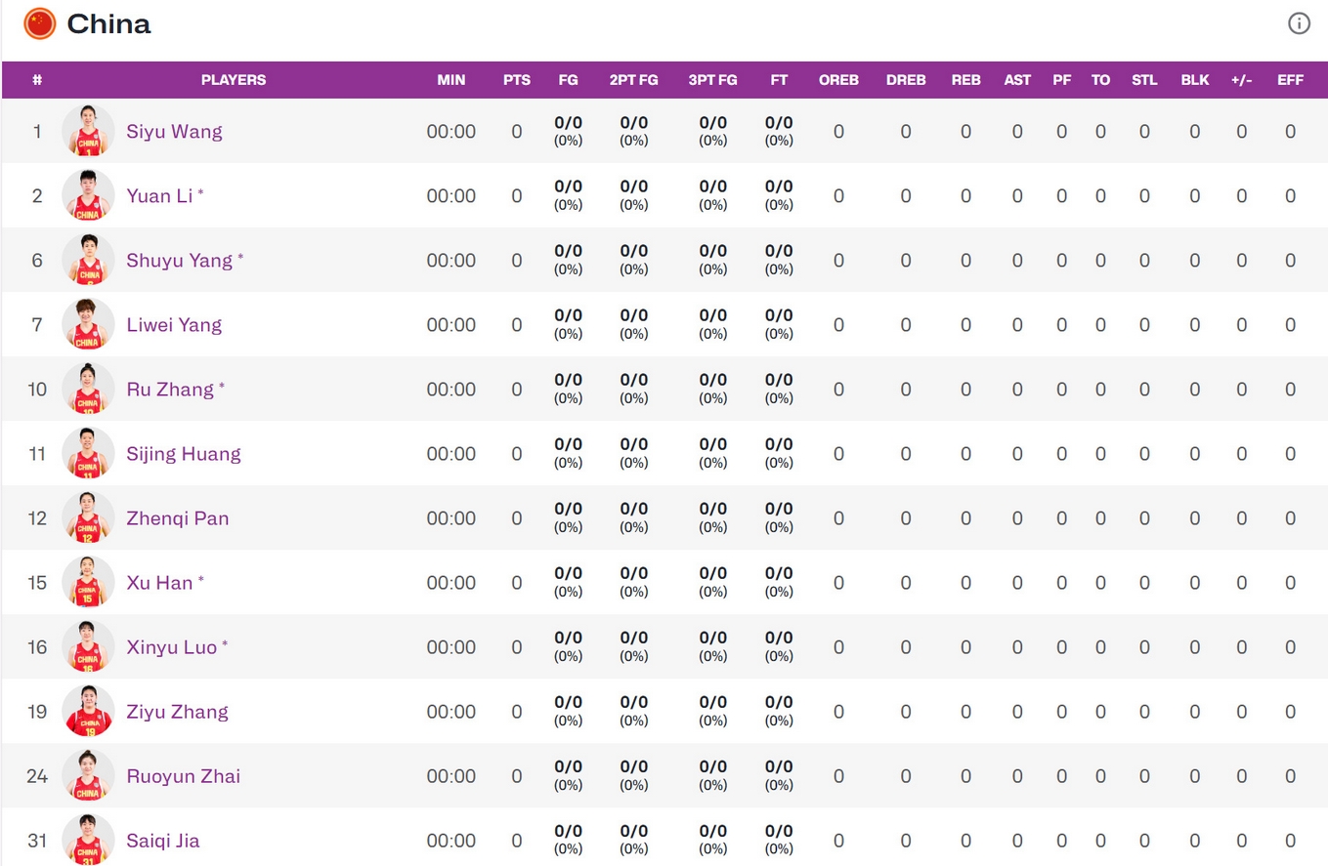Open Sijing Huang's player profile
This screenshot has width=1328, height=866.
click(183, 453)
